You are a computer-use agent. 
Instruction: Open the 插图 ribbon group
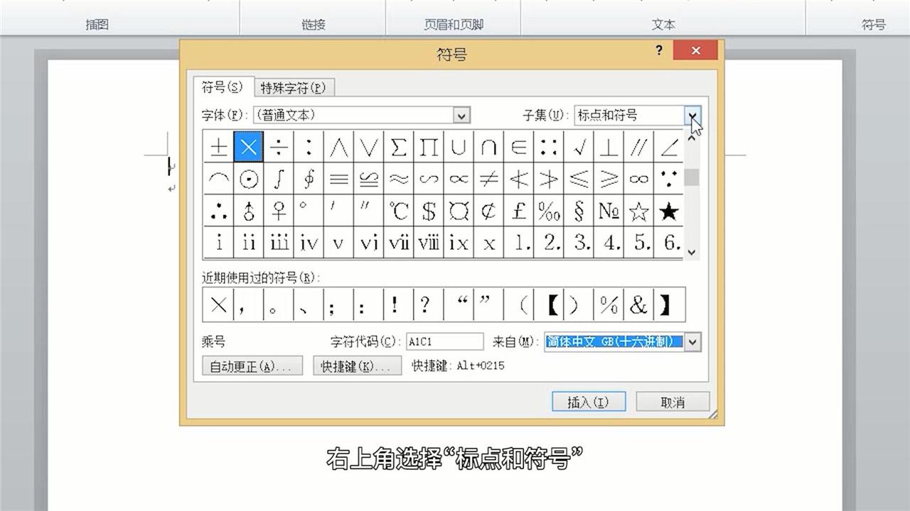[x=97, y=25]
